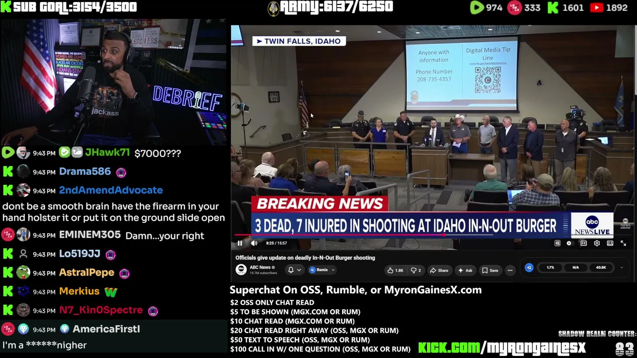The width and height of the screenshot is (637, 358).
Task: Click the Locals icon next to 333
Action: click(x=514, y=7)
